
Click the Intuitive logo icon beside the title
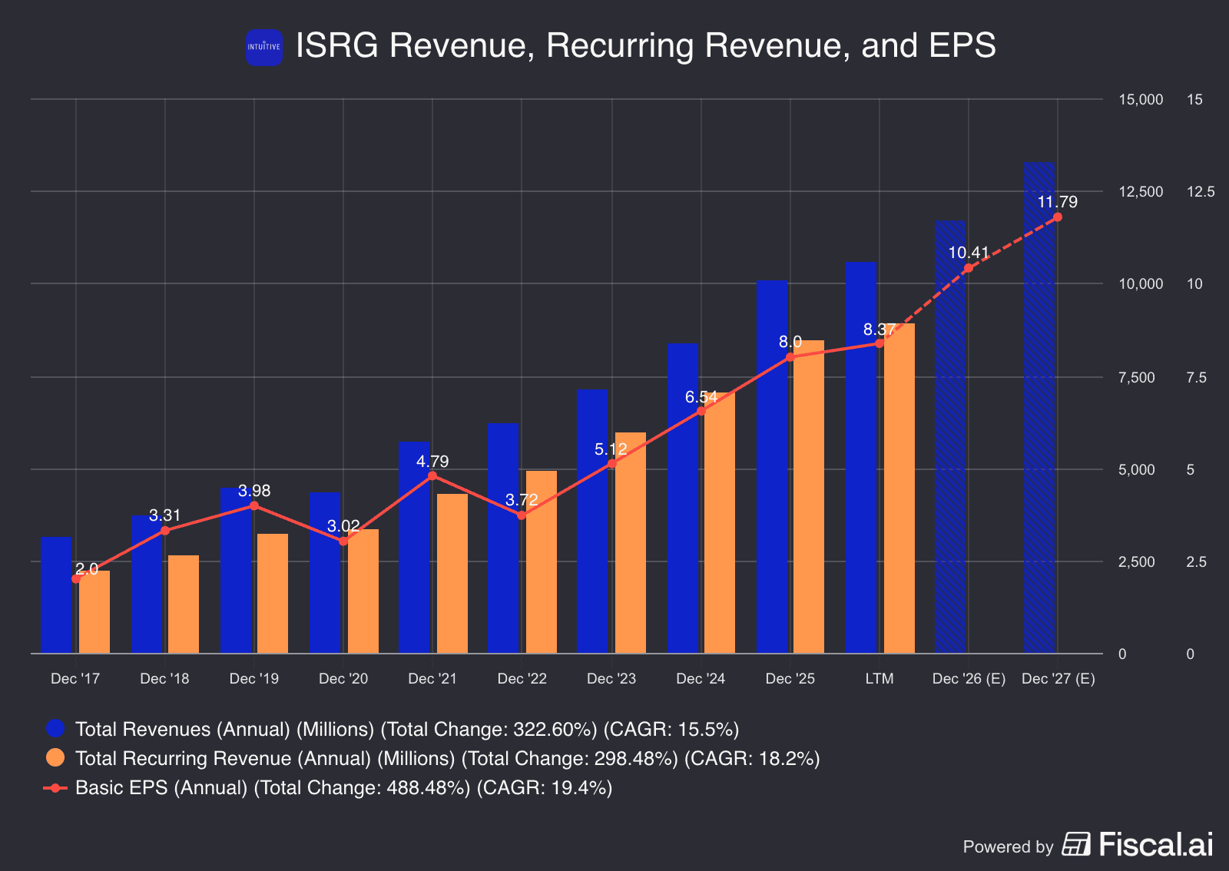click(x=263, y=47)
